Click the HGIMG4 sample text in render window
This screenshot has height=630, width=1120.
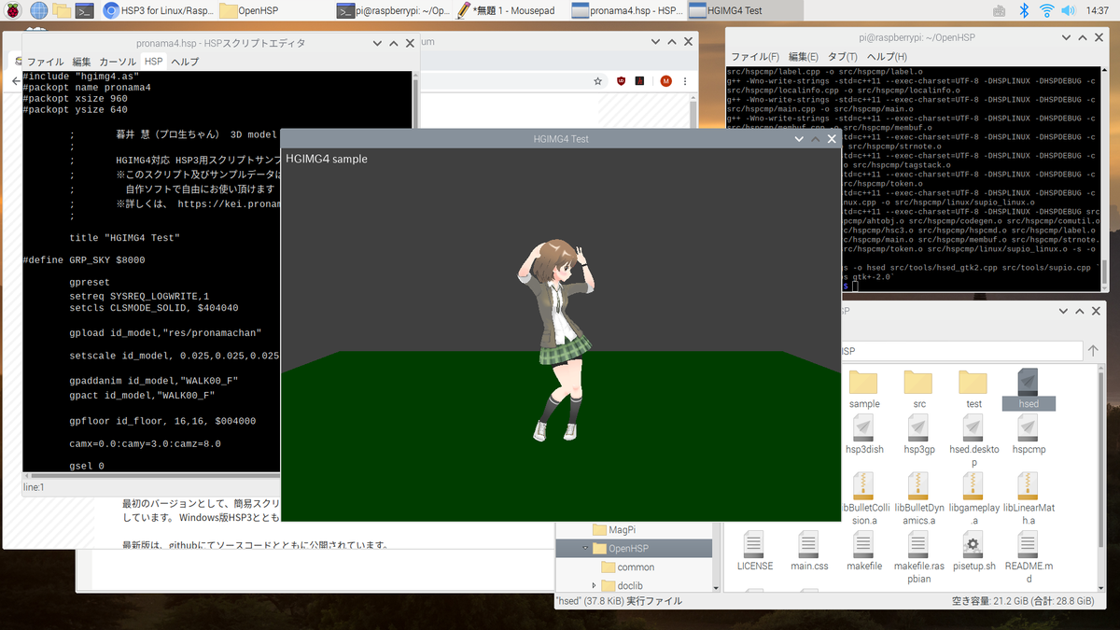(327, 159)
